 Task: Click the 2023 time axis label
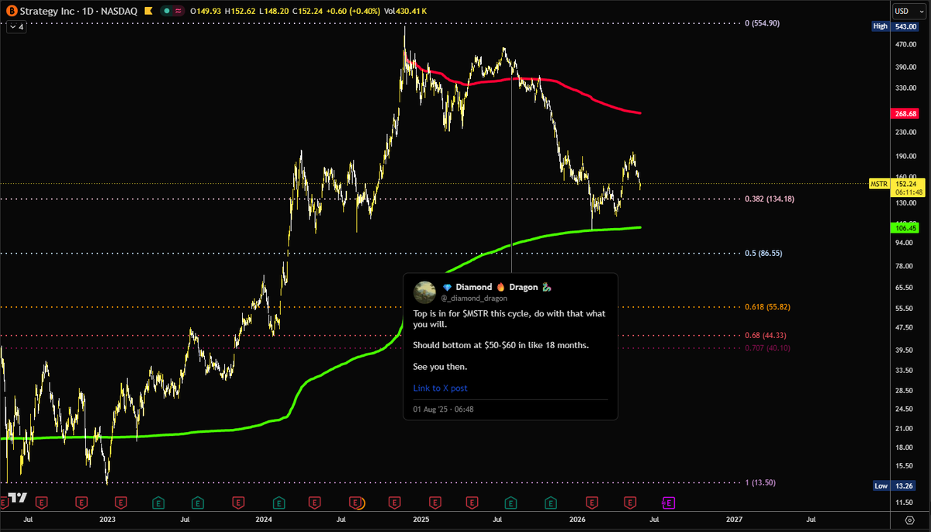point(107,519)
